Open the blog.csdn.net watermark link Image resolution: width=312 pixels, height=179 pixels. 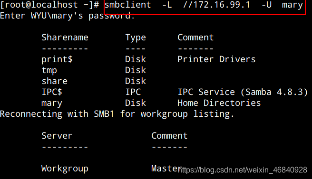click(243, 170)
